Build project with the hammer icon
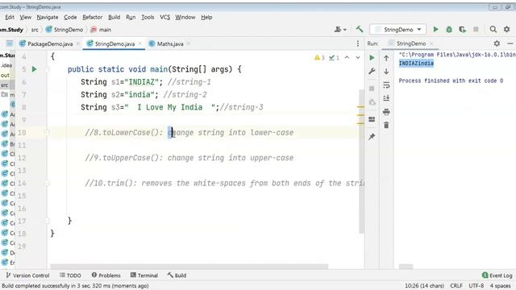The height and width of the screenshot is (290, 516). (360, 29)
